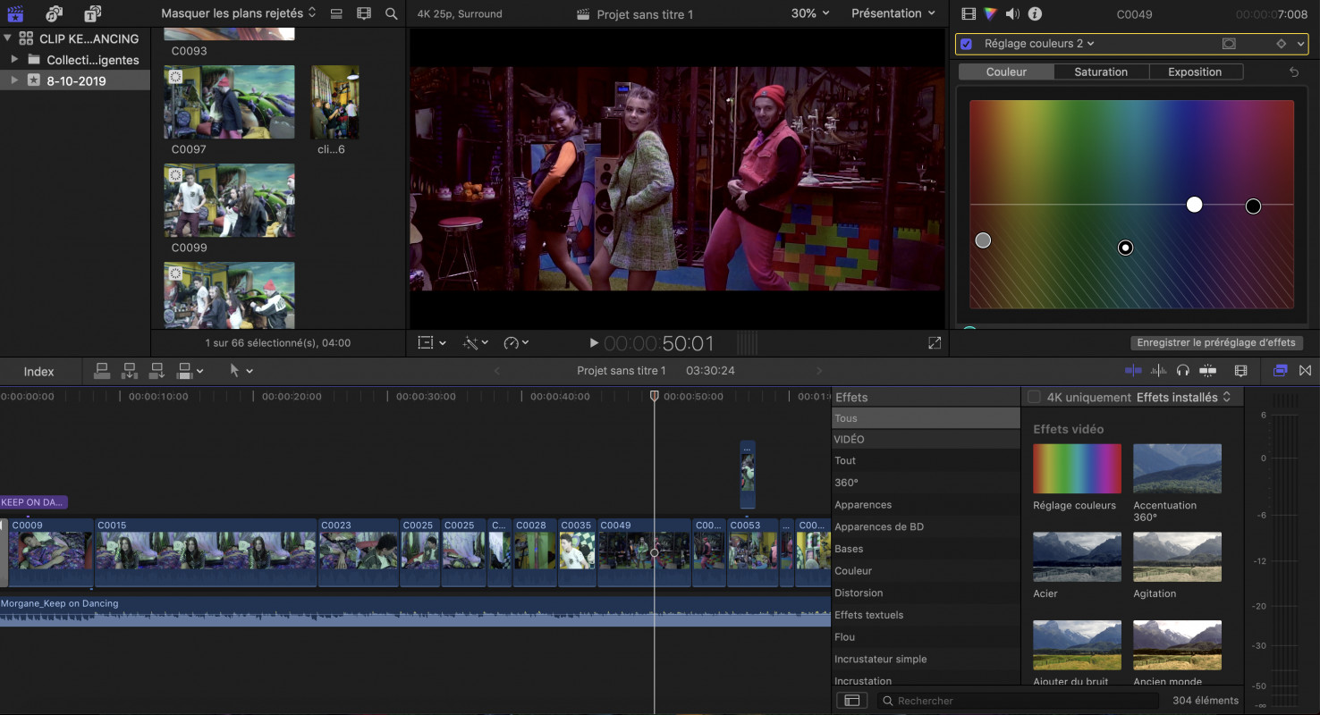Toggle timeline snapping
The height and width of the screenshot is (715, 1320).
click(x=1208, y=370)
